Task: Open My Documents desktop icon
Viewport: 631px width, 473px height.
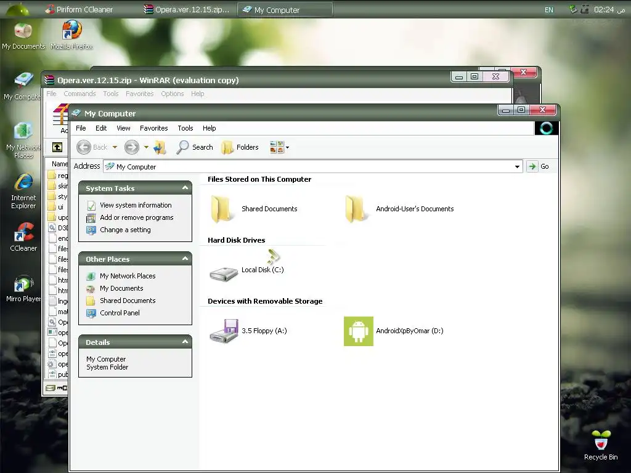Action: click(23, 36)
